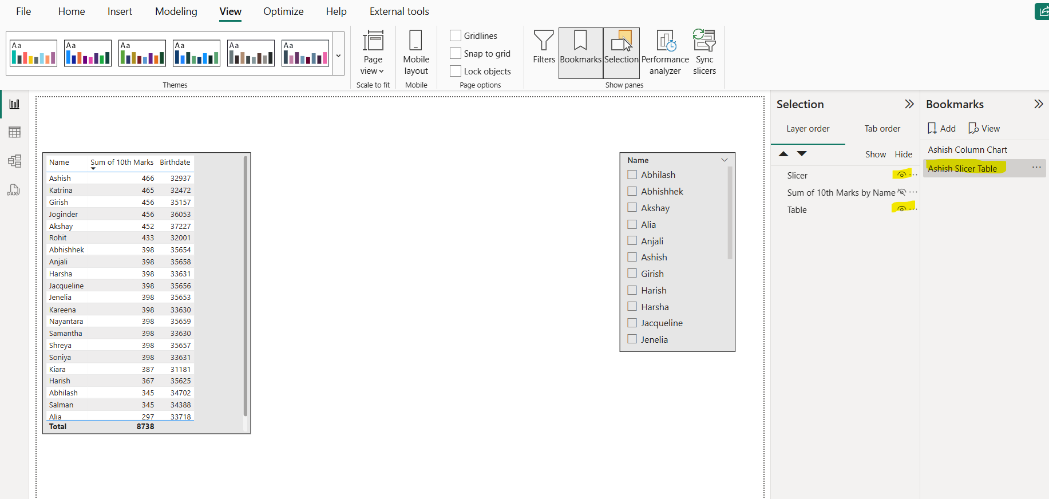
Task: Select the Ashish Column Chart bookmark
Action: [967, 150]
